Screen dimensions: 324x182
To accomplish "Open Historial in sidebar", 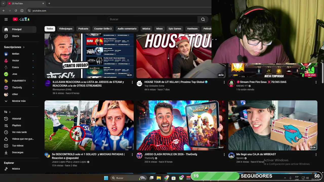I will (x=19, y=119).
